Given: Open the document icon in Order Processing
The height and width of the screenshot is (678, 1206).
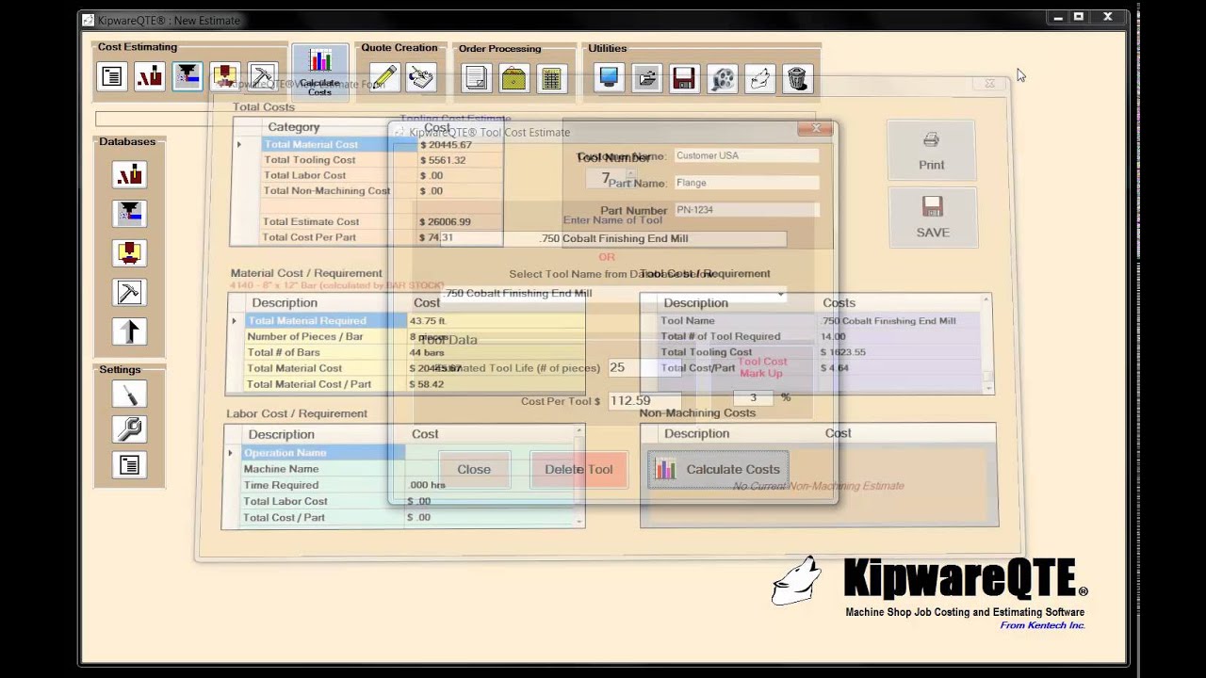Looking at the screenshot, I should (x=476, y=78).
